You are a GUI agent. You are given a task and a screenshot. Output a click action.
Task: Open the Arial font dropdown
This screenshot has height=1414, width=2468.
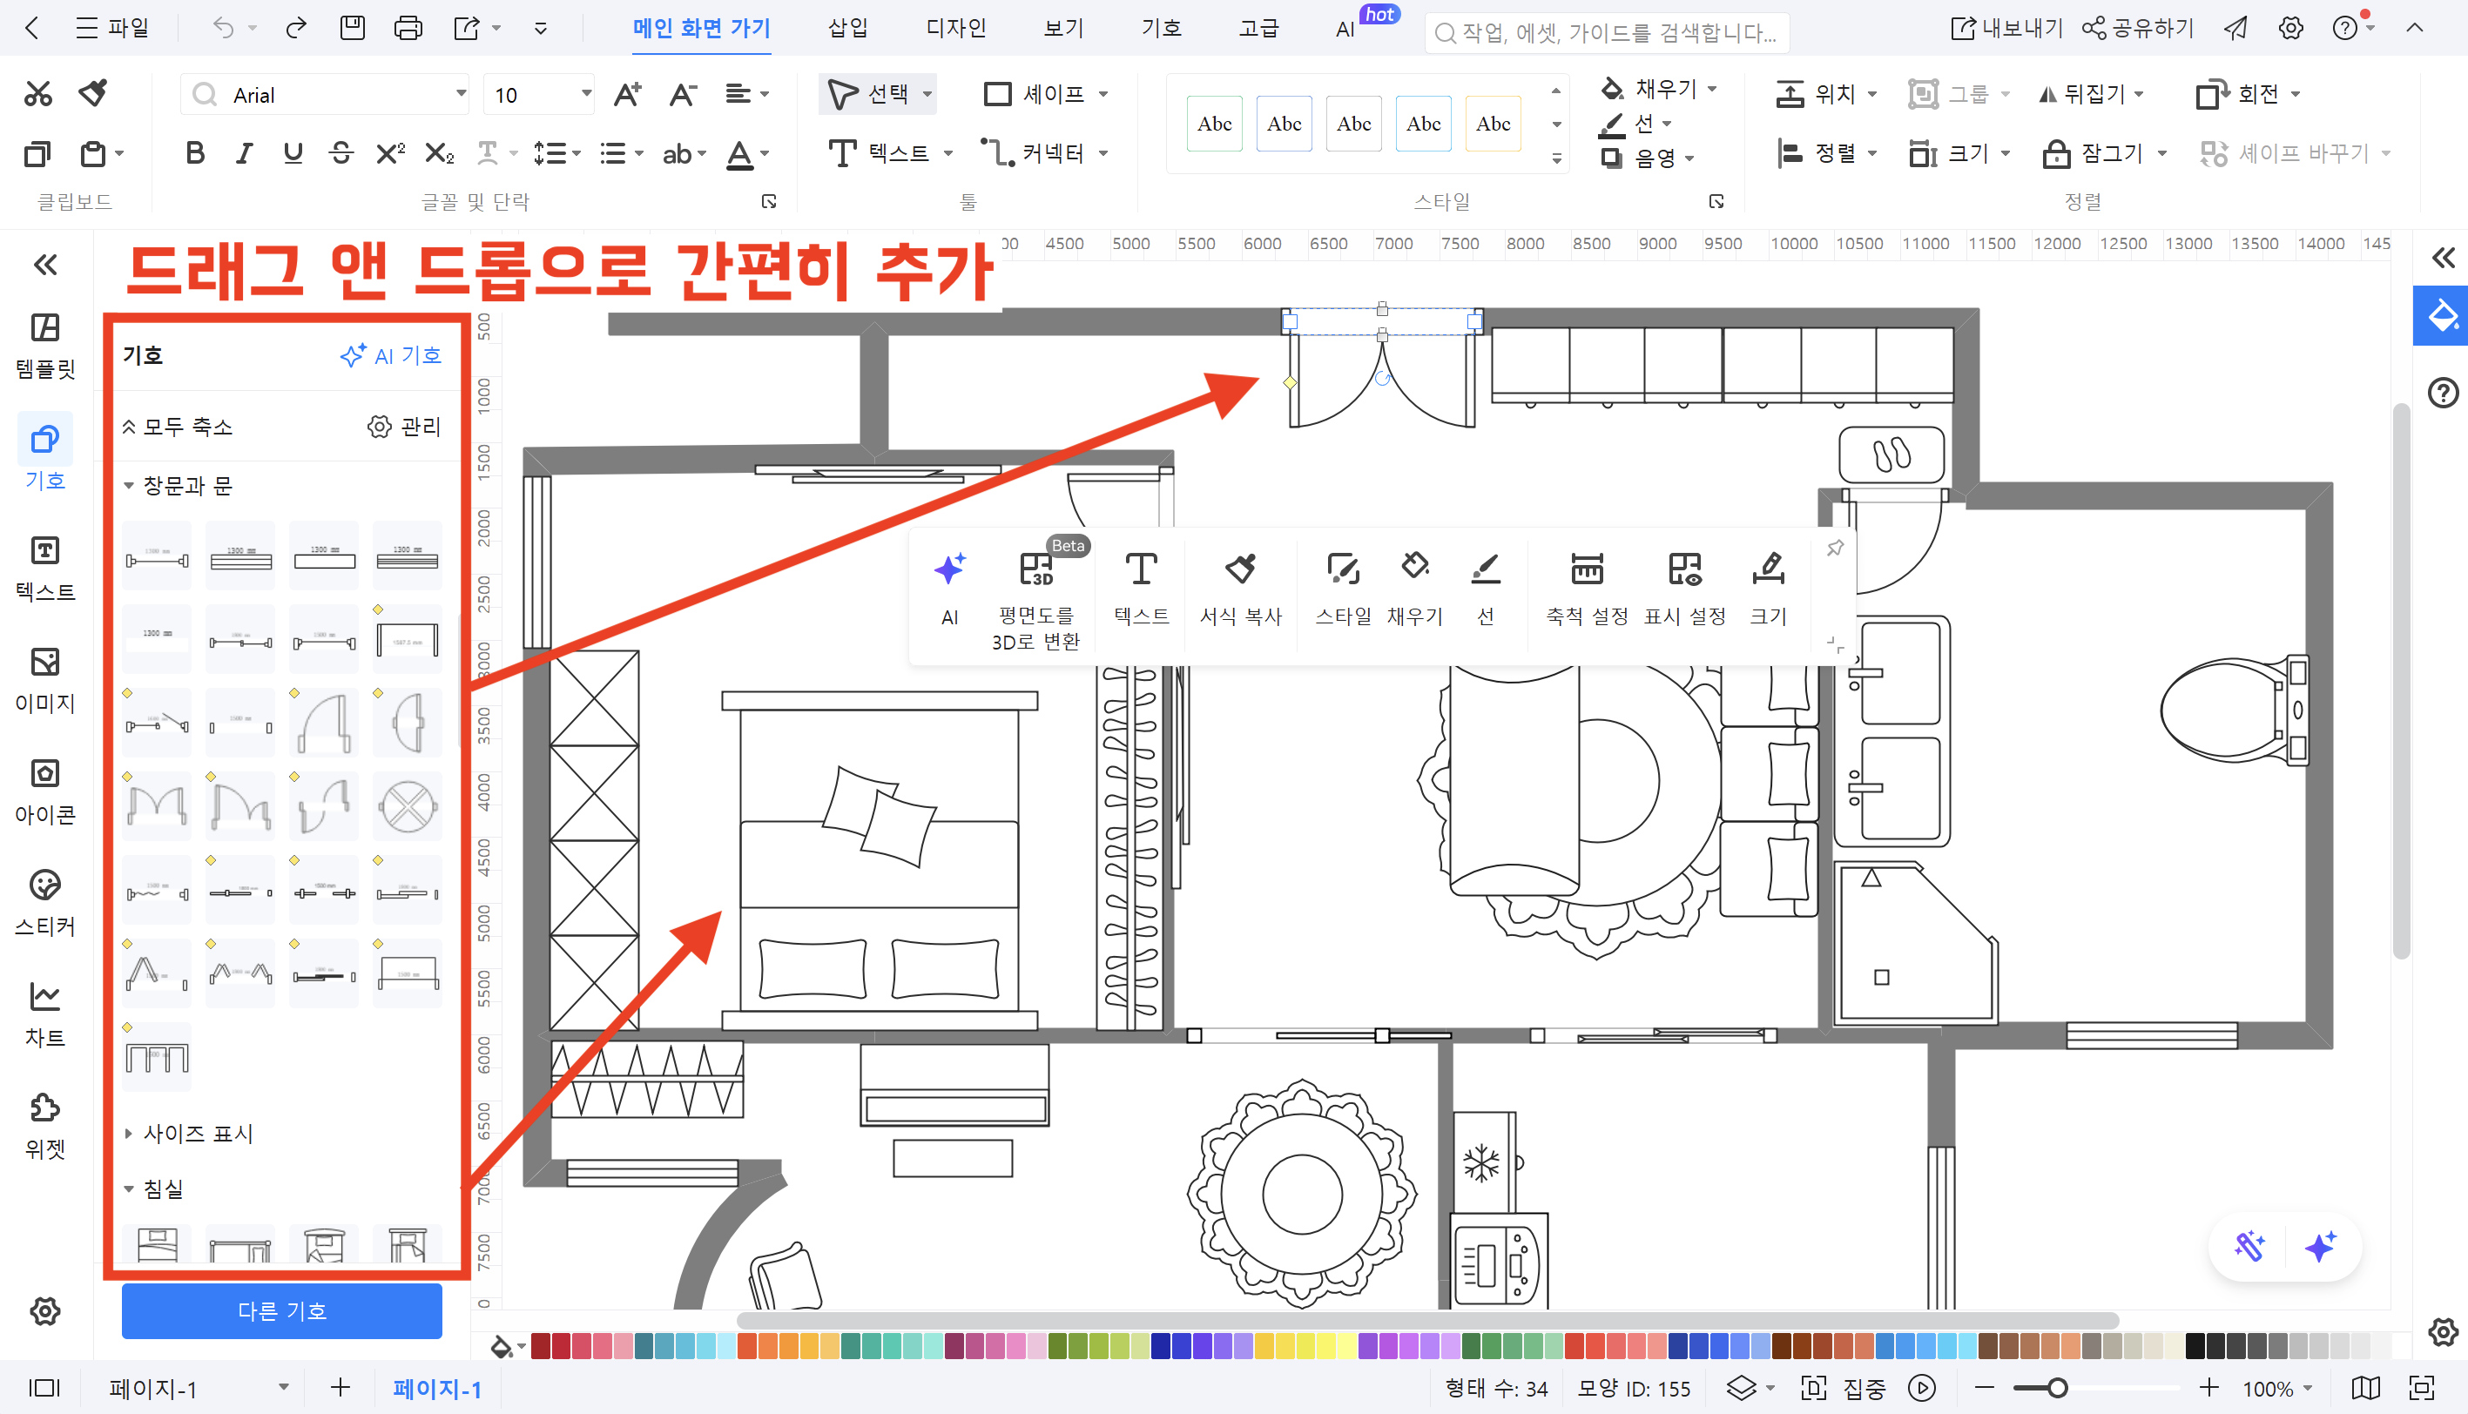(x=460, y=93)
